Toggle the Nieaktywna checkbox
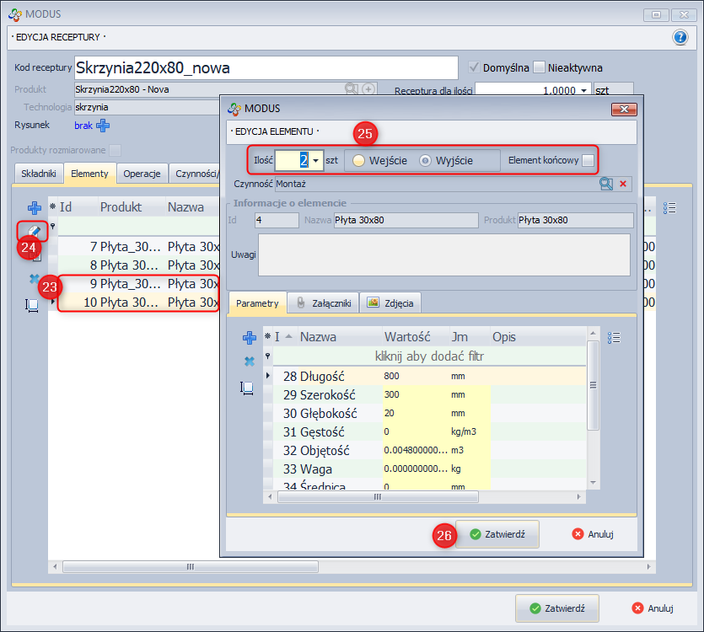The image size is (704, 632). (x=540, y=67)
